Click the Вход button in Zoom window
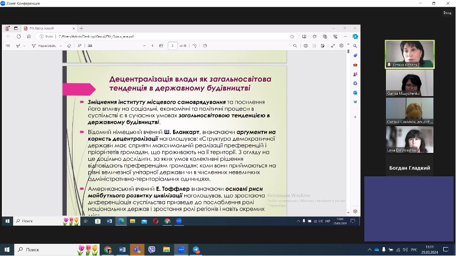This screenshot has width=456, height=256. pos(447,13)
